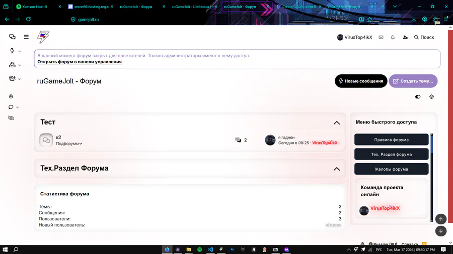
Task: Open the forums chat-bubbles sidebar icon
Action: pyautogui.click(x=12, y=37)
